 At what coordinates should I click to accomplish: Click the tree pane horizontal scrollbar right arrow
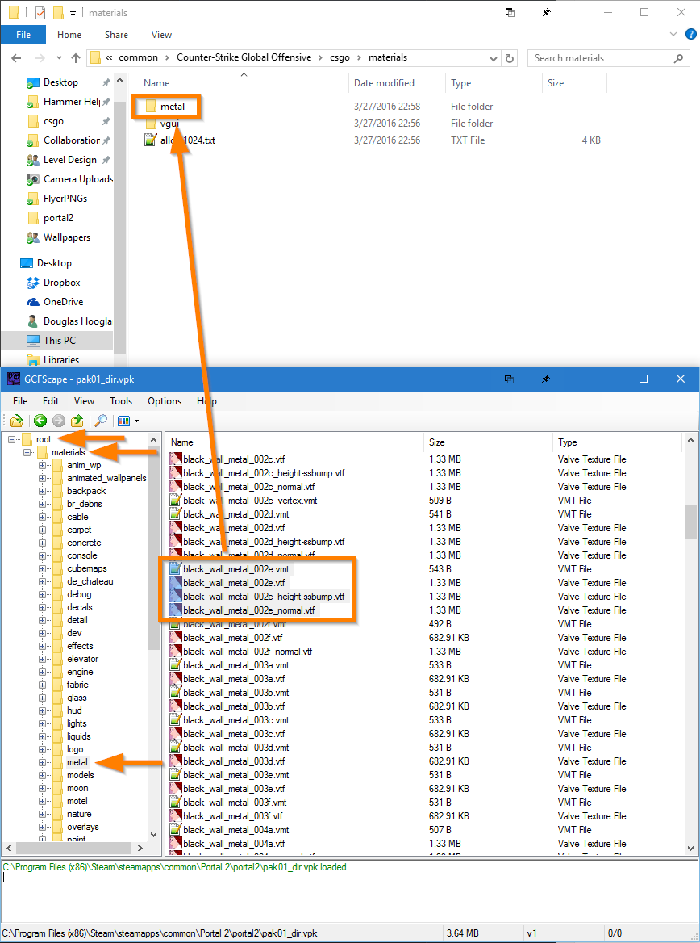click(140, 848)
